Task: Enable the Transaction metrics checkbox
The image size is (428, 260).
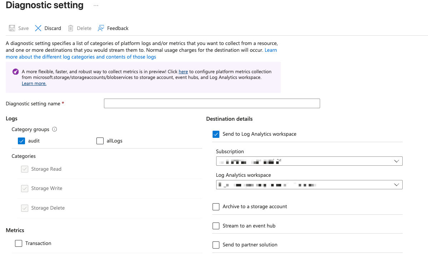Action: point(19,243)
